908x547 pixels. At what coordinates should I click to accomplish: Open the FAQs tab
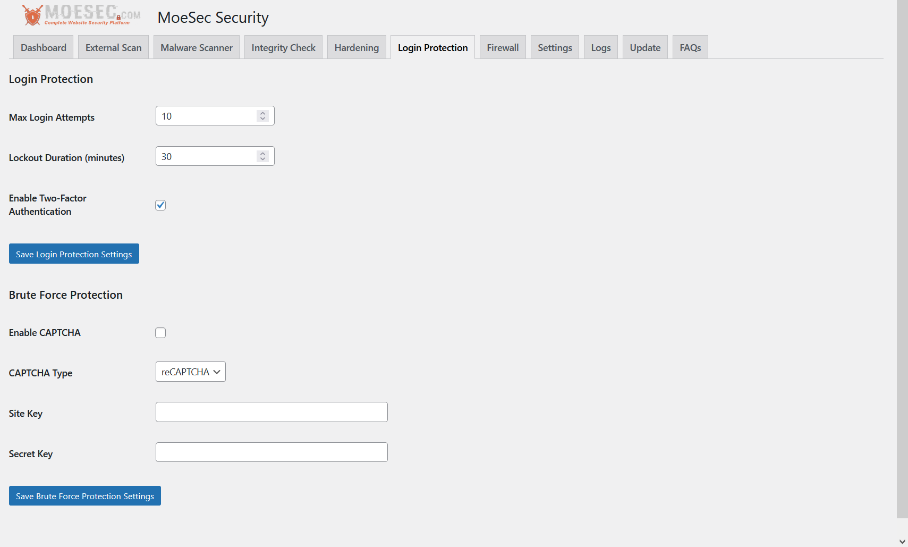[690, 48]
